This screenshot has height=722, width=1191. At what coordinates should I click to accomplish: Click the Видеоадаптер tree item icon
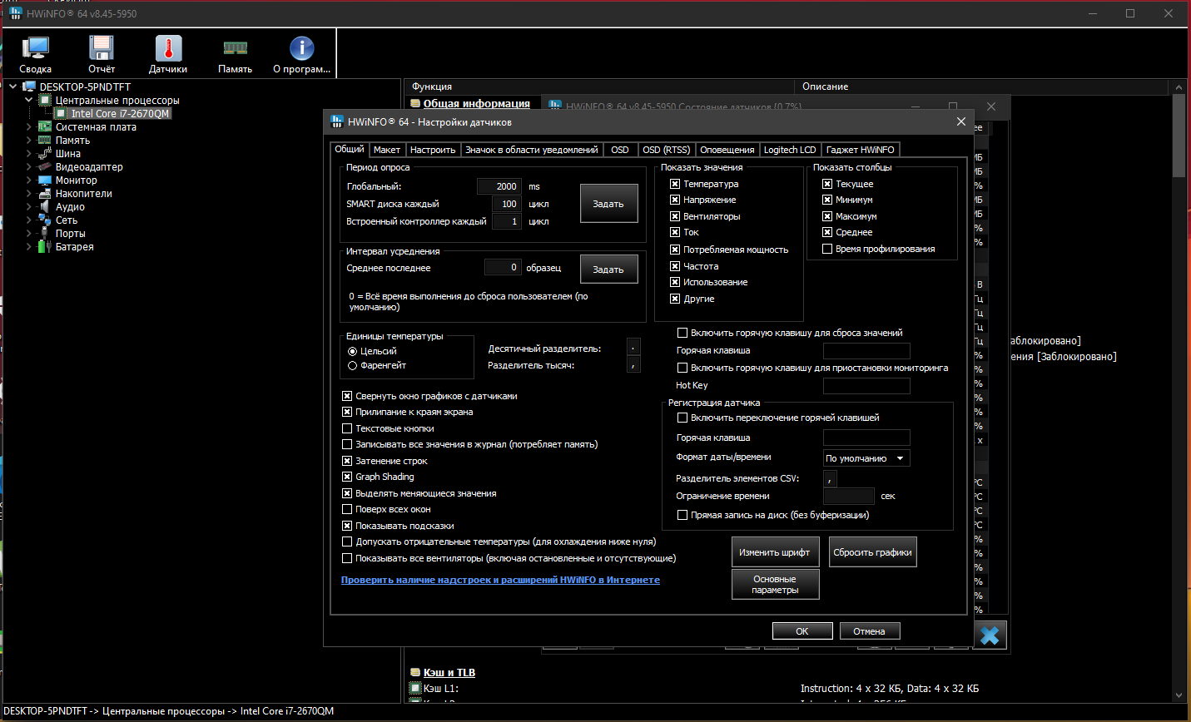pos(44,167)
